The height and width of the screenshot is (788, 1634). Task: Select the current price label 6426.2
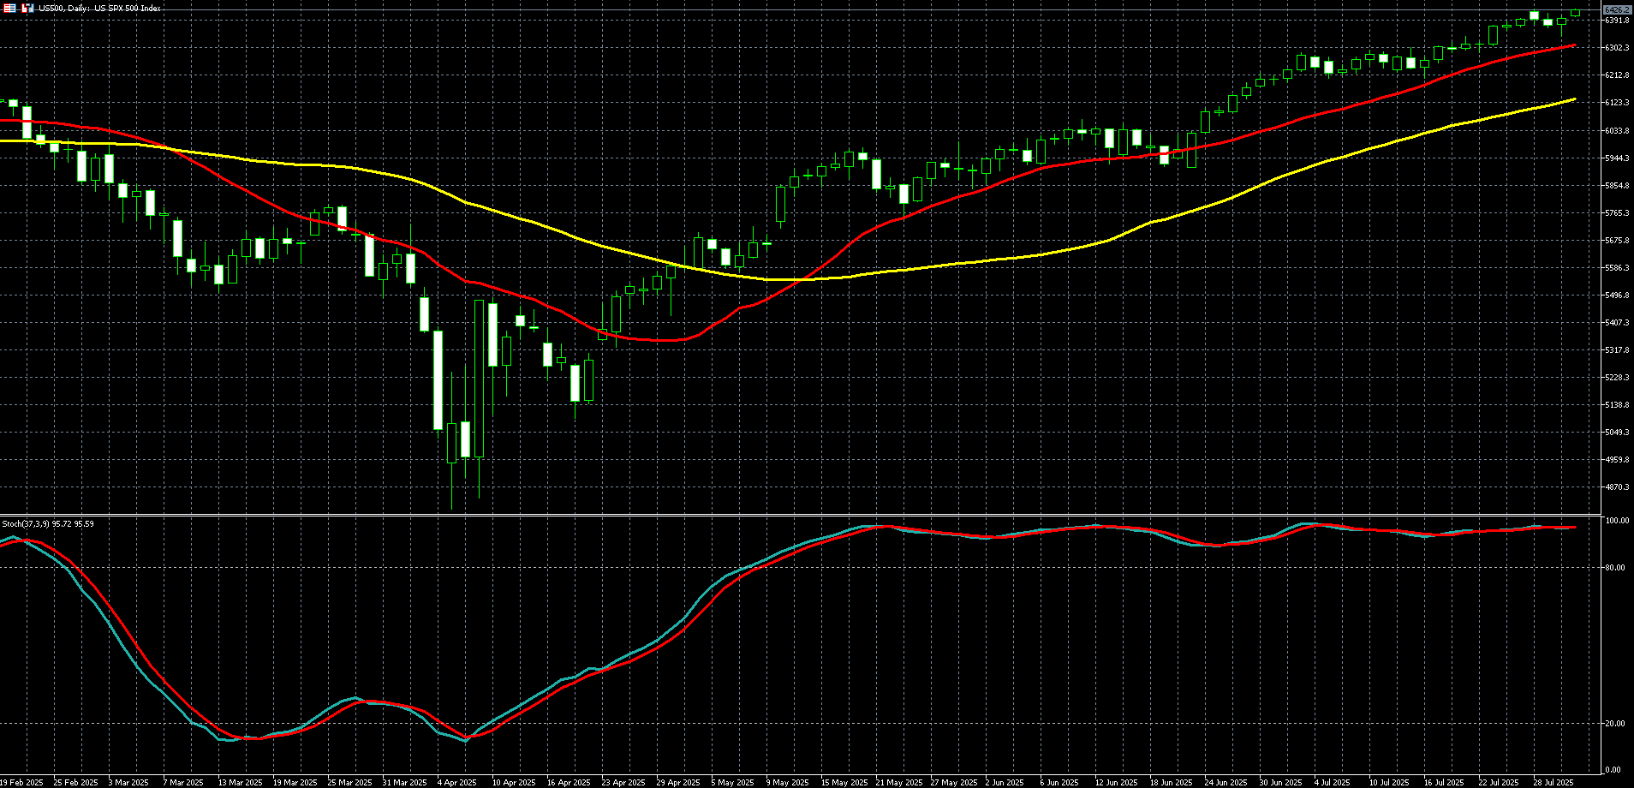(1617, 9)
